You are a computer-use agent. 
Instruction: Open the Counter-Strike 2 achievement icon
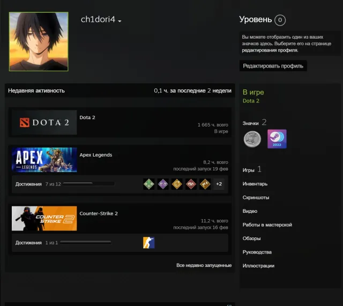149,243
